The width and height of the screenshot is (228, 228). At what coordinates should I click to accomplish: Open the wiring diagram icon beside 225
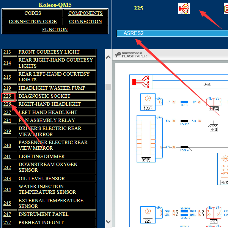[x=184, y=8]
